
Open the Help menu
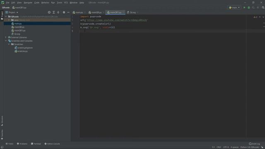82,2
